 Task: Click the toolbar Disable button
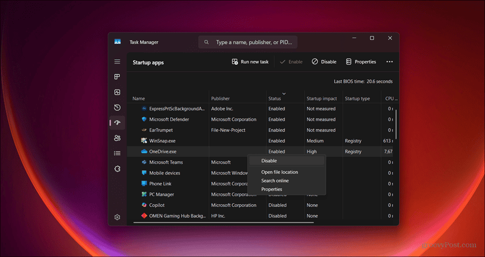pyautogui.click(x=324, y=62)
